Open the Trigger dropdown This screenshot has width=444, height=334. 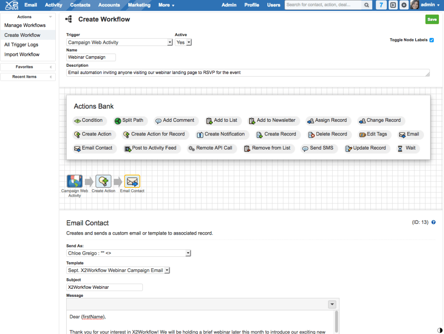pyautogui.click(x=119, y=42)
